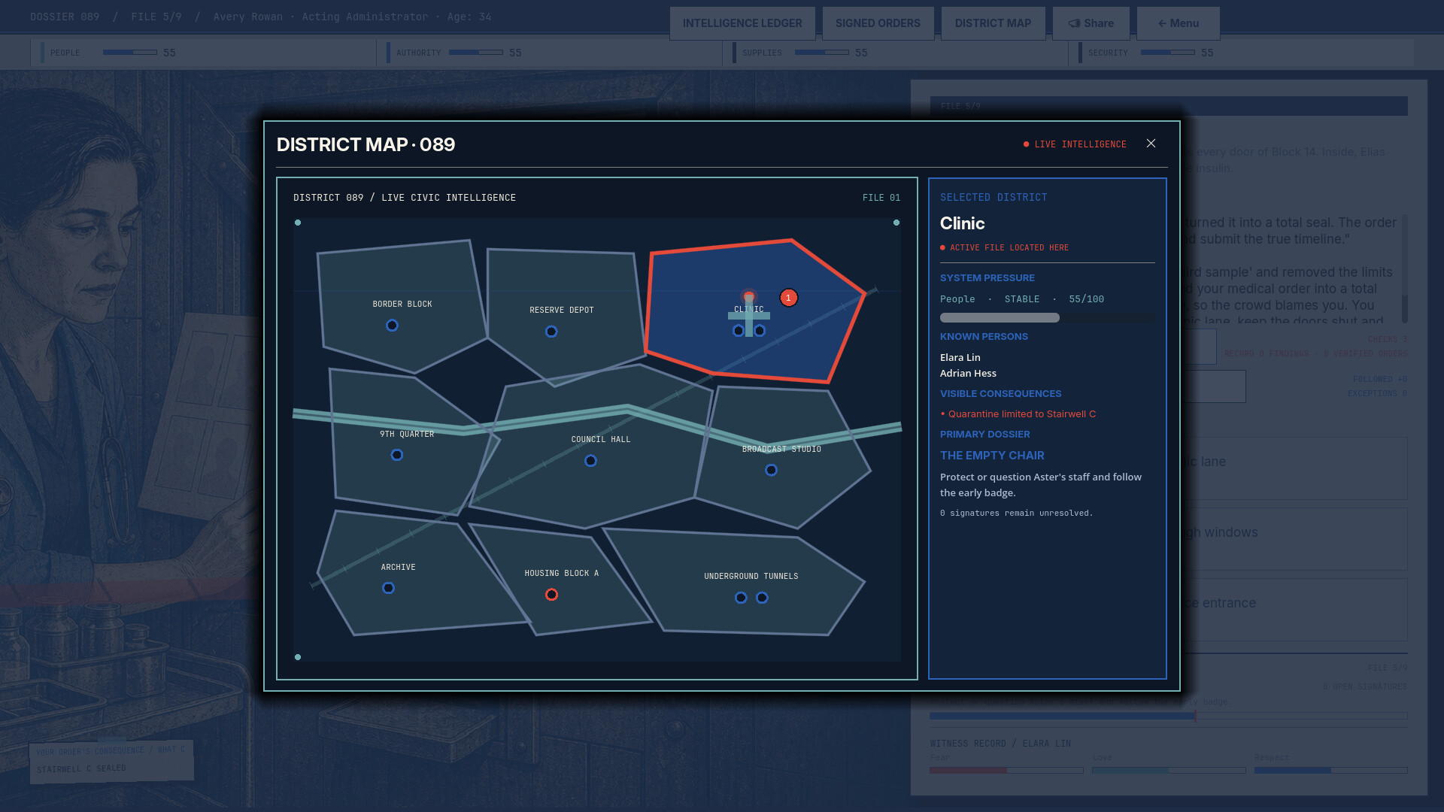
Task: Select known person Elara Lin
Action: point(960,358)
